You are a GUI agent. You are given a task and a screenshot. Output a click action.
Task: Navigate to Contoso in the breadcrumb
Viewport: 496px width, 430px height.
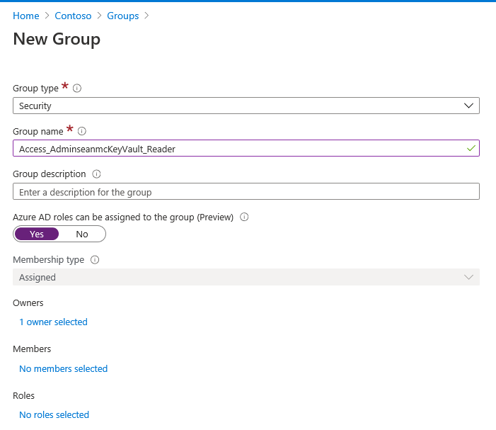point(73,16)
